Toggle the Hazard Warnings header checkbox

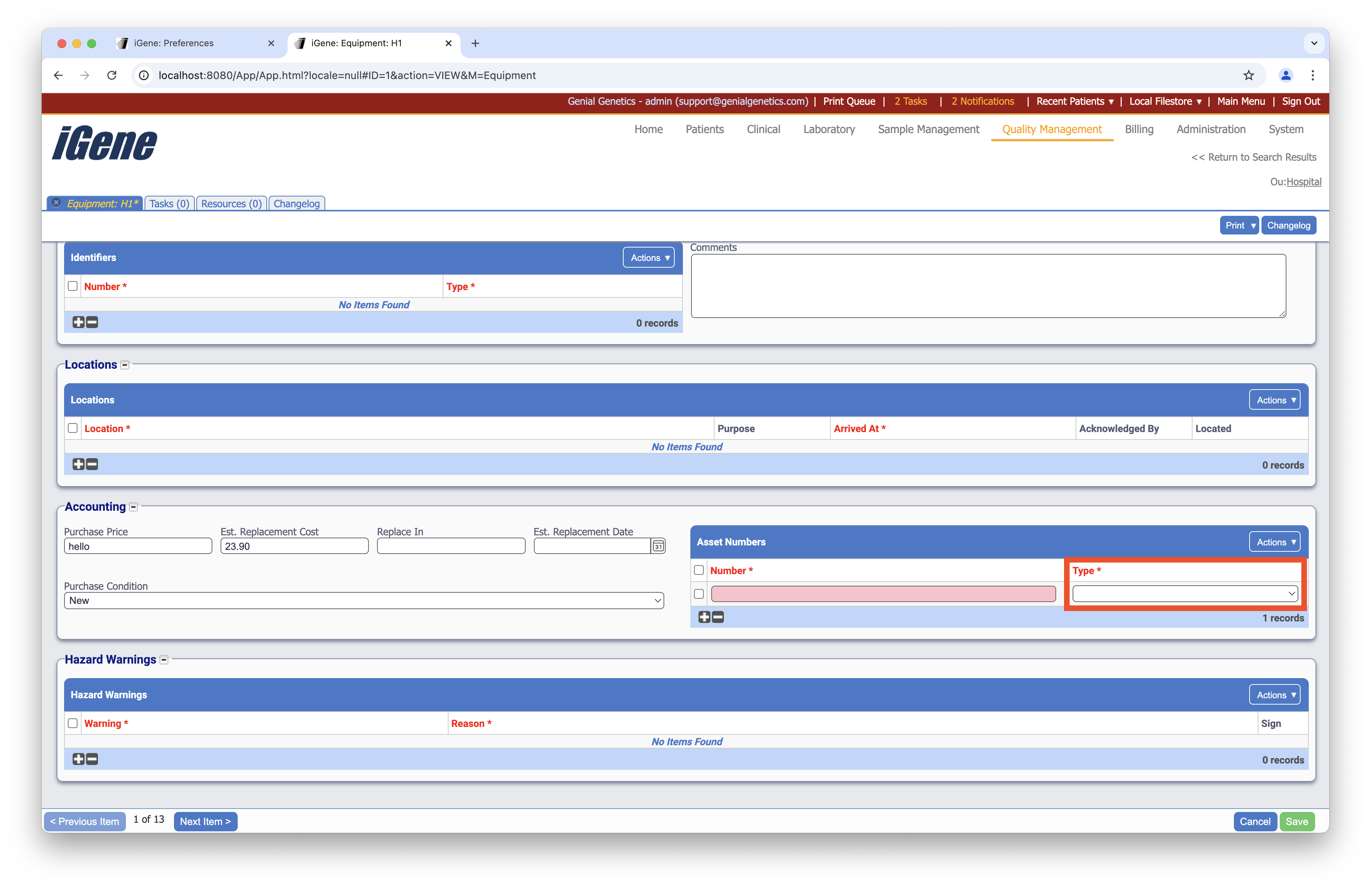(73, 723)
